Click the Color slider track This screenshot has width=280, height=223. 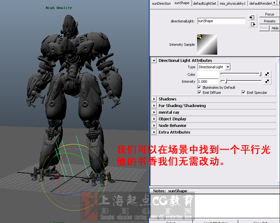pyautogui.click(x=241, y=74)
